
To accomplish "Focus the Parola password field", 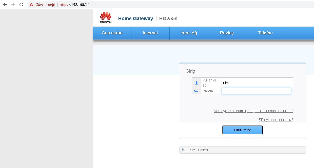I will (x=257, y=91).
